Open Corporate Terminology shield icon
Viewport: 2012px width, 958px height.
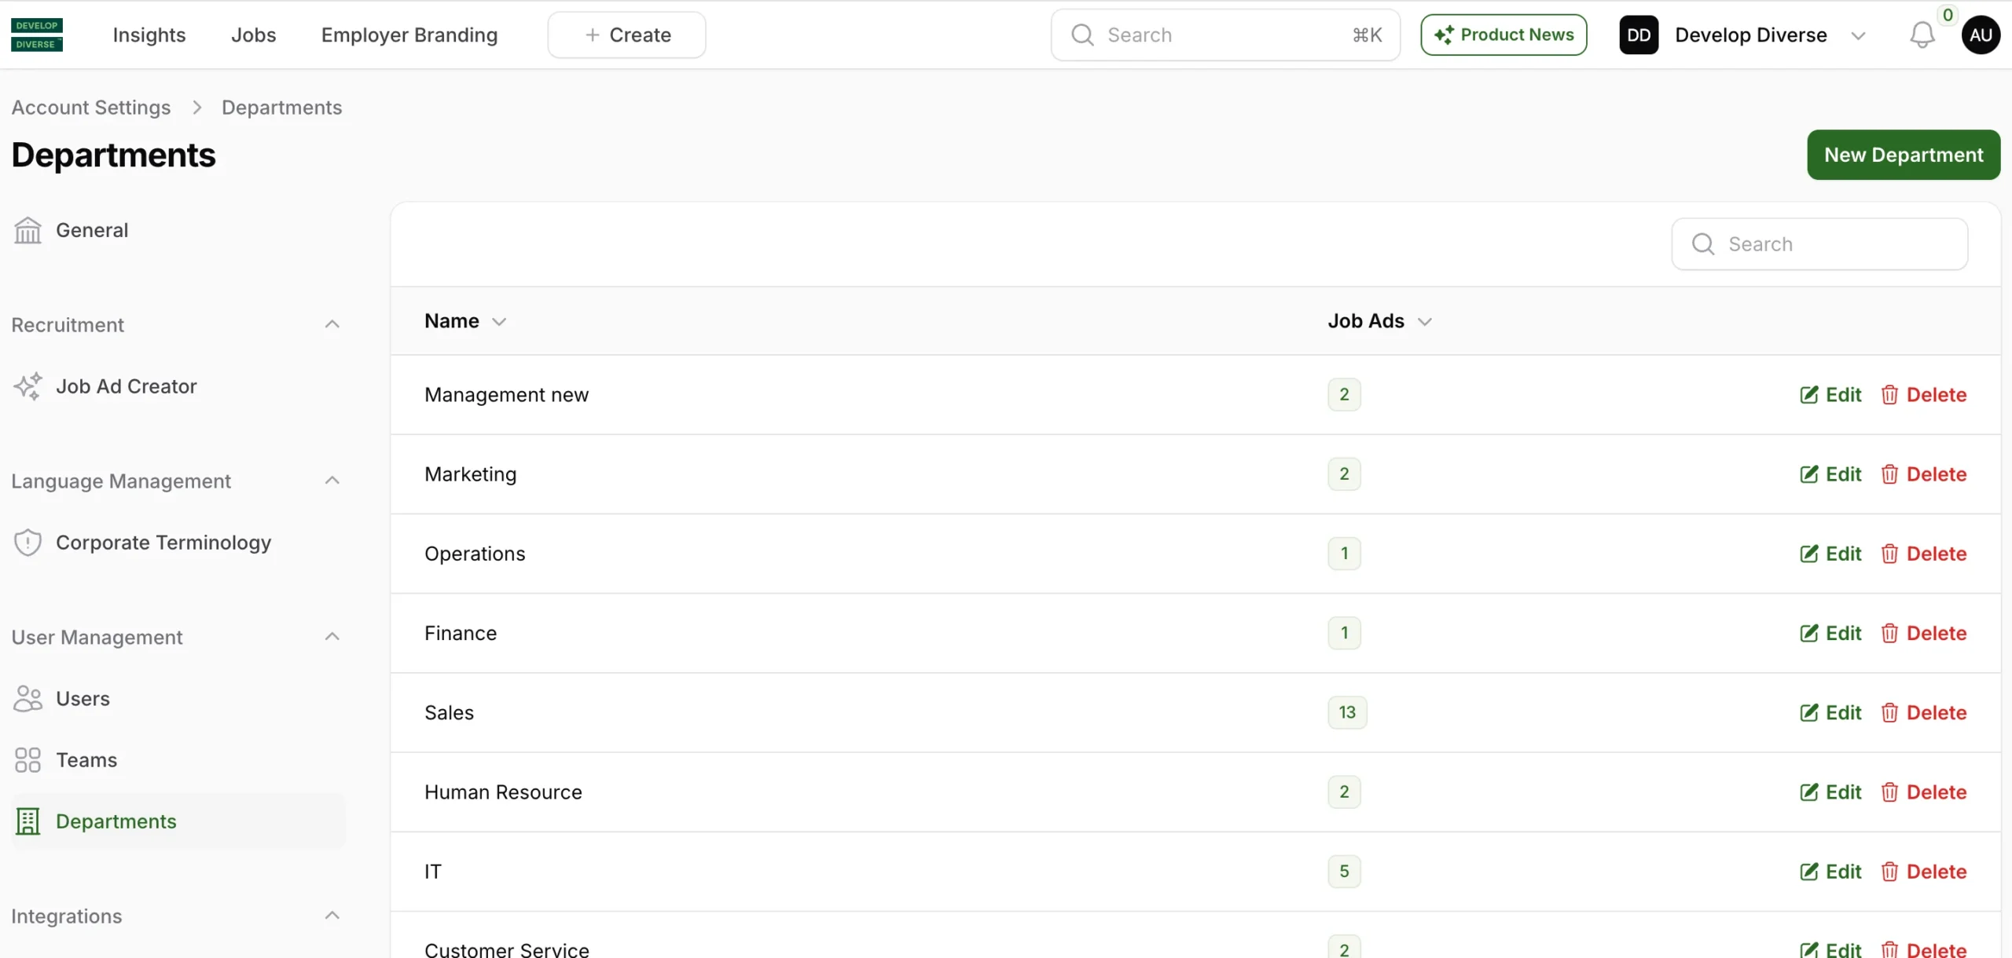[28, 543]
